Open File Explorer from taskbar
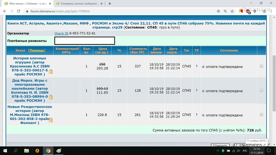This screenshot has height=155, width=276. coord(27,151)
